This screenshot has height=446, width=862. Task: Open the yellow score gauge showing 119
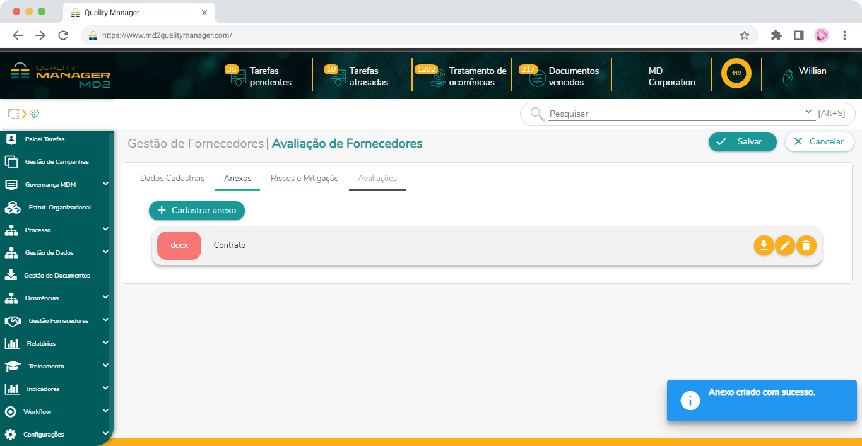[736, 73]
